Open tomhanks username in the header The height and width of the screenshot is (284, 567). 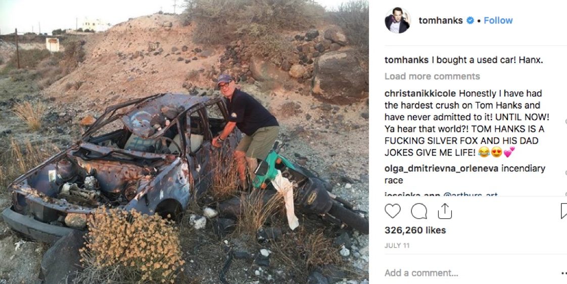[x=441, y=21]
